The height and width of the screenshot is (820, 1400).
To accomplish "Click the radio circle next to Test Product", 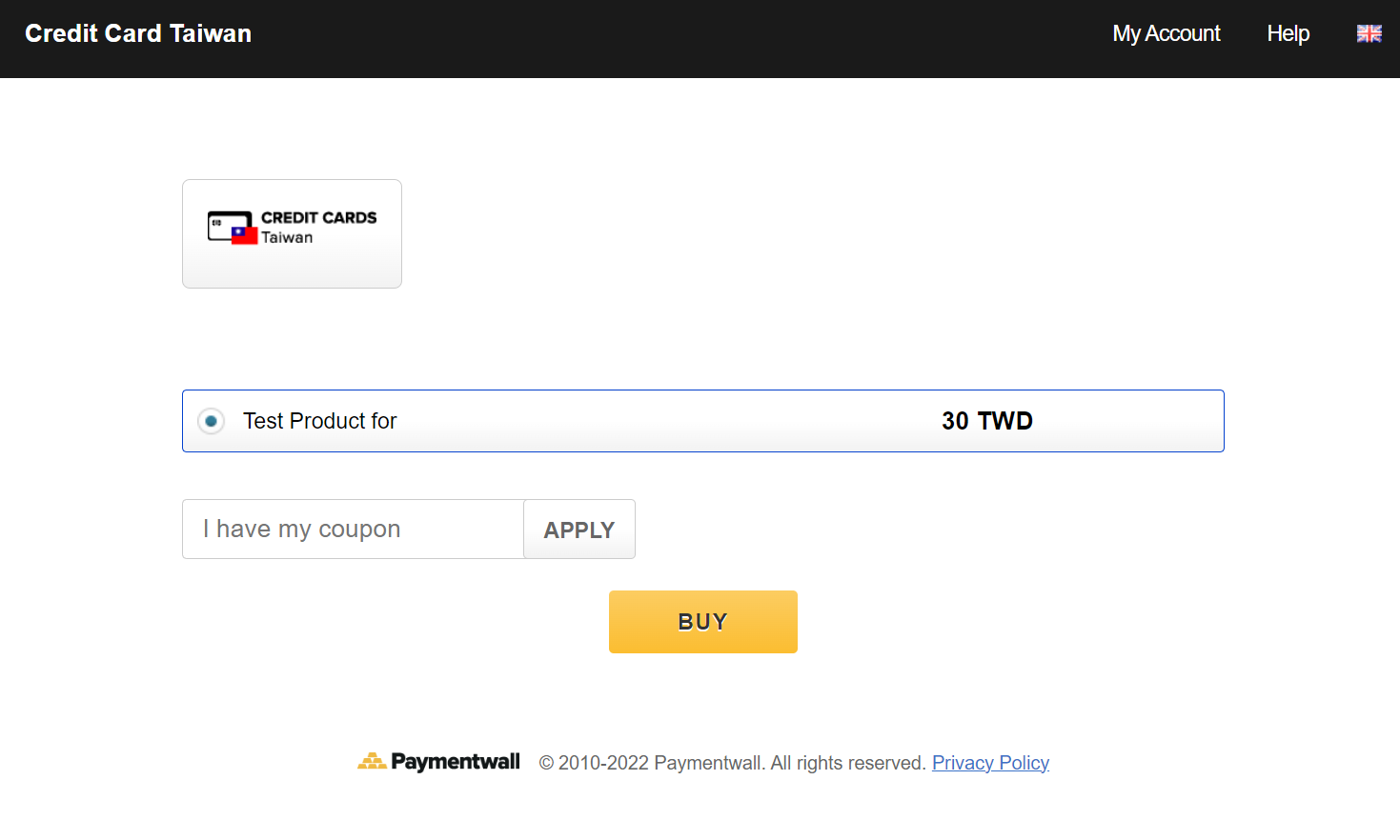I will (210, 420).
